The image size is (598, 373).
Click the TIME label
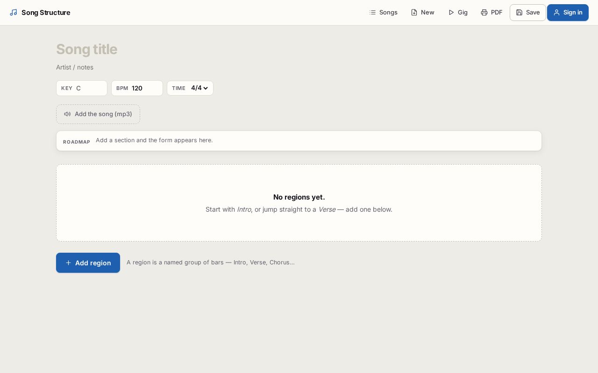(178, 88)
